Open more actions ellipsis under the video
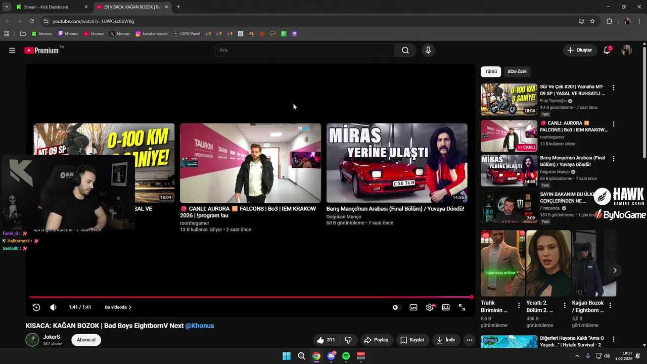The height and width of the screenshot is (364, 647). point(469,340)
